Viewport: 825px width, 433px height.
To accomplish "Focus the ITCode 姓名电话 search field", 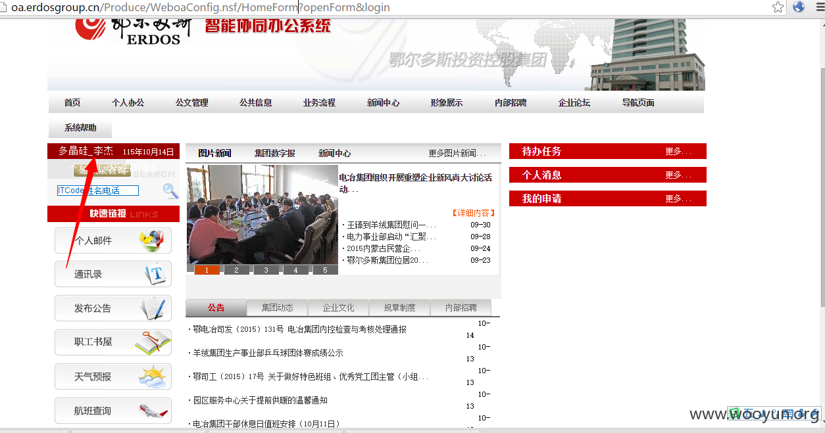I will (x=98, y=191).
